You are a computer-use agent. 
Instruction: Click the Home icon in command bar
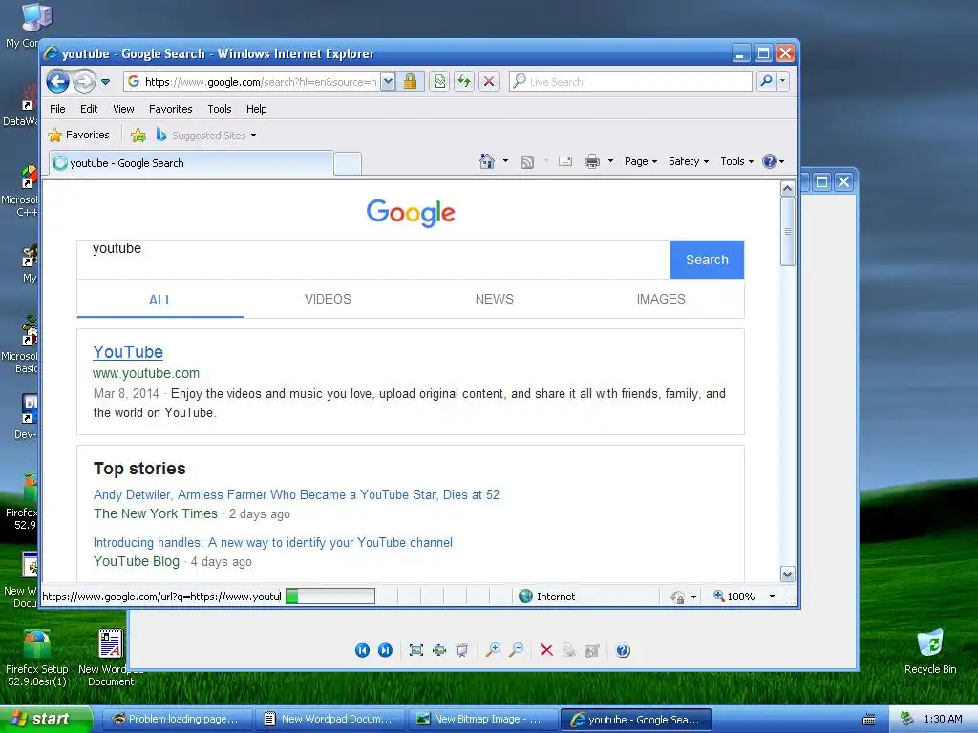(487, 161)
